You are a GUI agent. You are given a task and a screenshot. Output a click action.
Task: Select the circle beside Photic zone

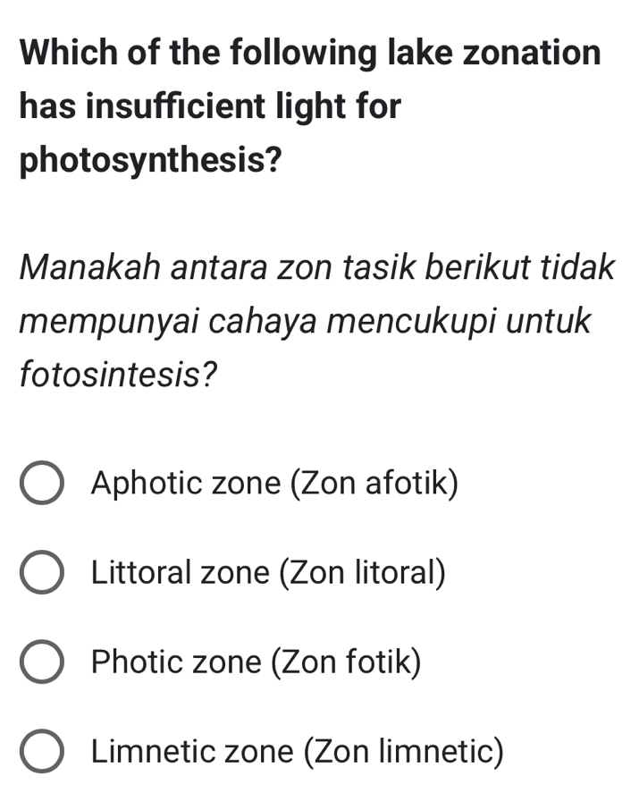click(x=42, y=662)
